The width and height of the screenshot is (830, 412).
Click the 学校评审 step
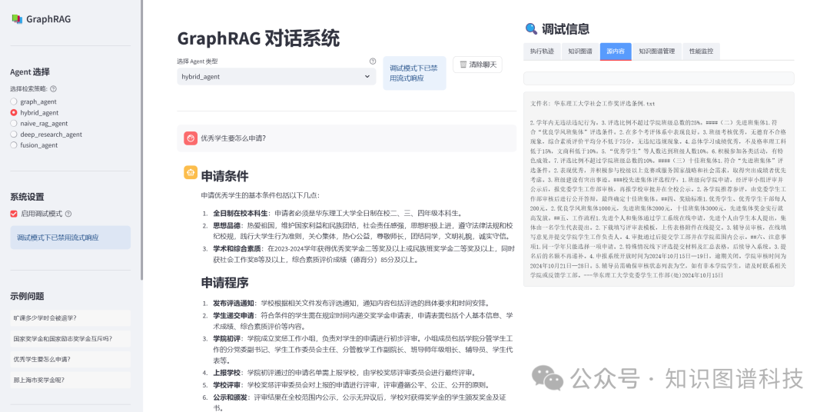353,385
